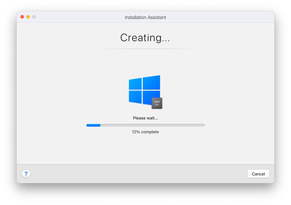The image size is (291, 205).
Task: Close the Installation Assistant with red button
Action: 22,17
